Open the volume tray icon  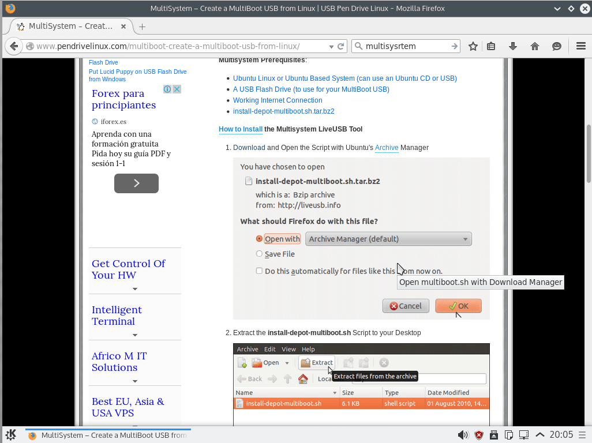pyautogui.click(x=463, y=435)
